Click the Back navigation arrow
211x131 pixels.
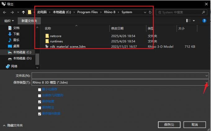point(4,12)
